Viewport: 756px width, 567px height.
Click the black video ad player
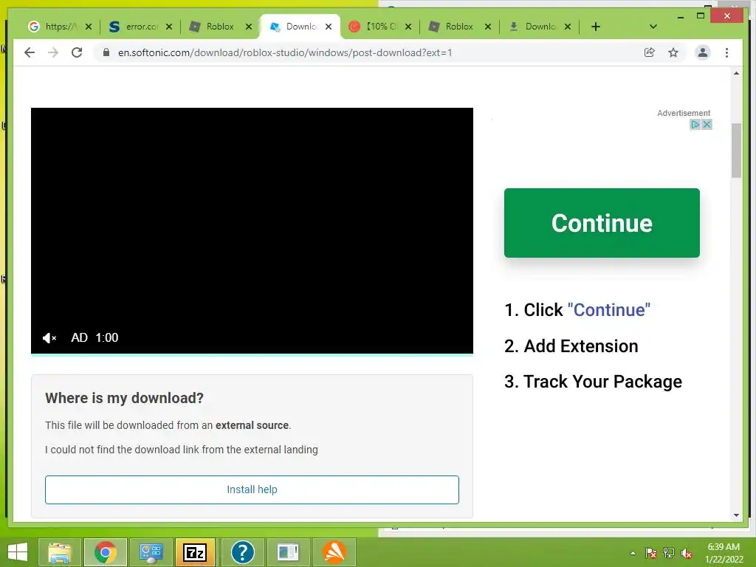(252, 230)
